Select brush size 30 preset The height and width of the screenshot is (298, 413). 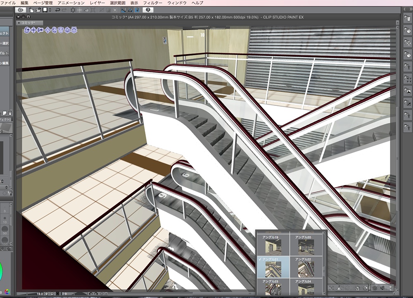[x=5, y=230]
